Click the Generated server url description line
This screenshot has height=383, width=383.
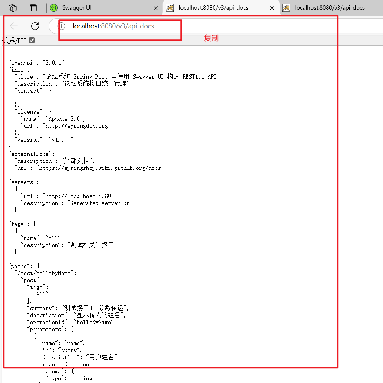tap(78, 203)
